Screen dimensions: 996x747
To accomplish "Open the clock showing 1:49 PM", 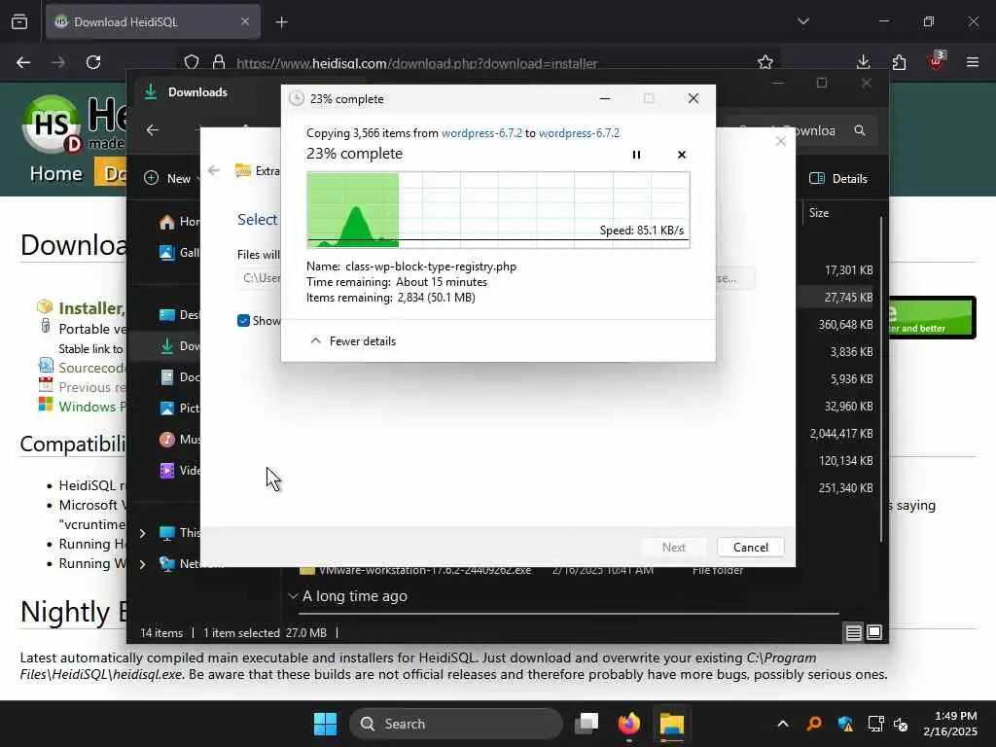I will (x=950, y=724).
